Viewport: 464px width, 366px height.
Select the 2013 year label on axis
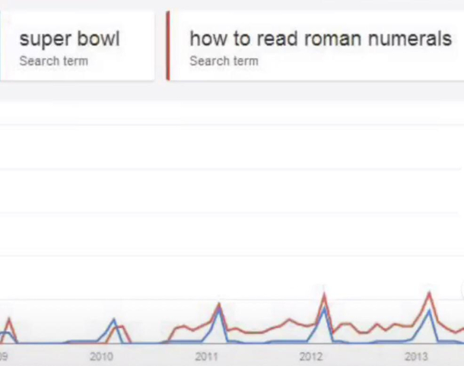pos(416,357)
